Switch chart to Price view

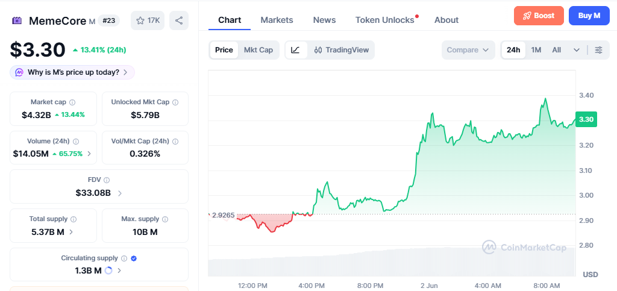(224, 50)
